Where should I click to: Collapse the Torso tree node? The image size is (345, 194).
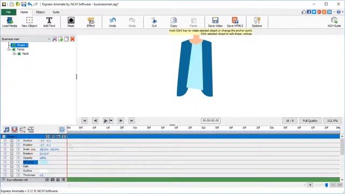(x=9, y=50)
